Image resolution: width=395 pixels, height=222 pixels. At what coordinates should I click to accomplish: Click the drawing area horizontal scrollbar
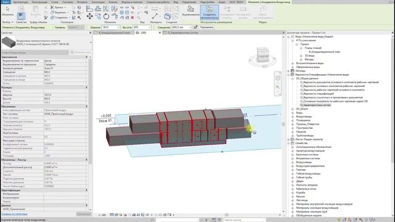pyautogui.click(x=227, y=215)
